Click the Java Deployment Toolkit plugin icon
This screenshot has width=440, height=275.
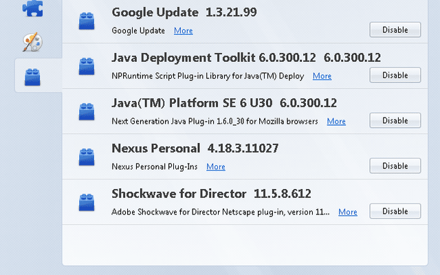(x=87, y=66)
